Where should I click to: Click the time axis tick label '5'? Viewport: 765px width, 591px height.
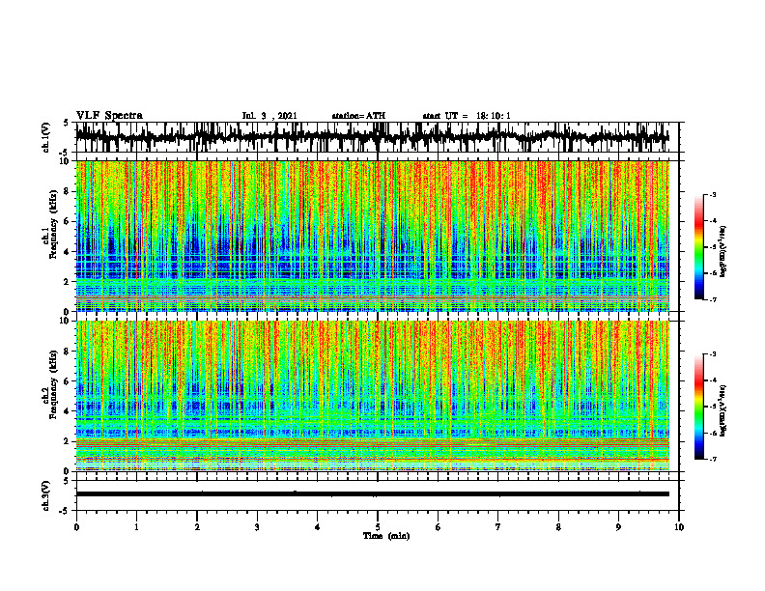click(x=378, y=527)
